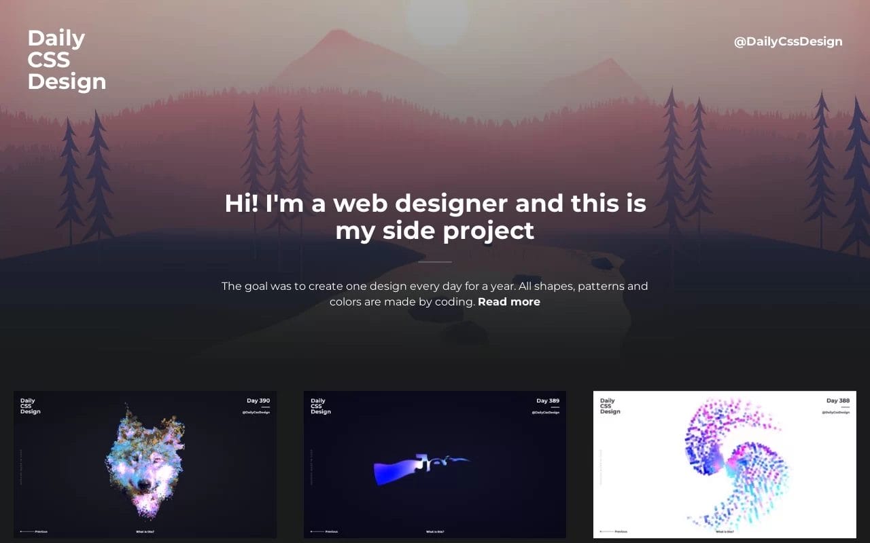
Task: Follow the Read more link
Action: pos(509,301)
